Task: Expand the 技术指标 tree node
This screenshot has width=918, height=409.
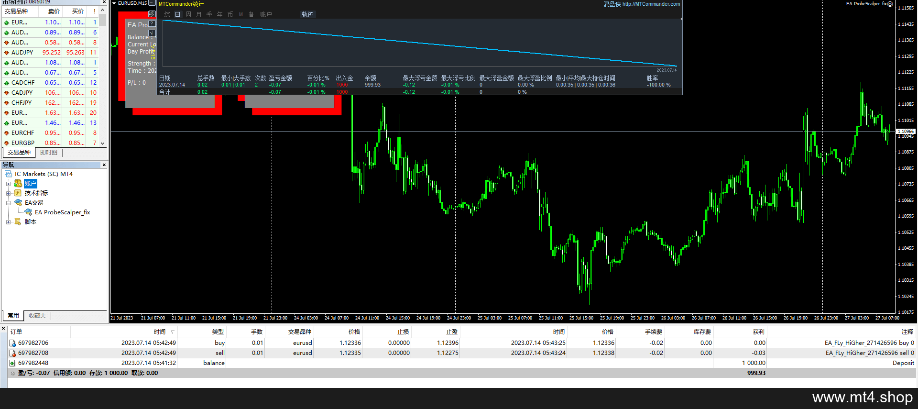Action: coord(8,193)
